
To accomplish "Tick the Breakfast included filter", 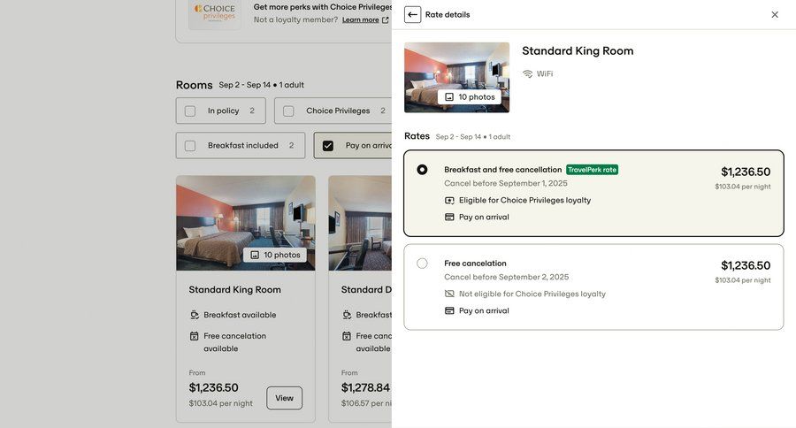I will [190, 146].
